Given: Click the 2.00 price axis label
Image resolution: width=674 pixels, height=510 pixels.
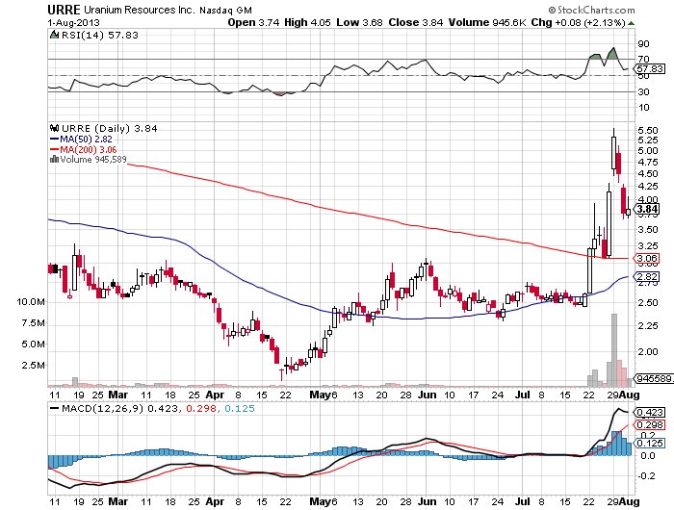Looking at the screenshot, I should pyautogui.click(x=648, y=352).
